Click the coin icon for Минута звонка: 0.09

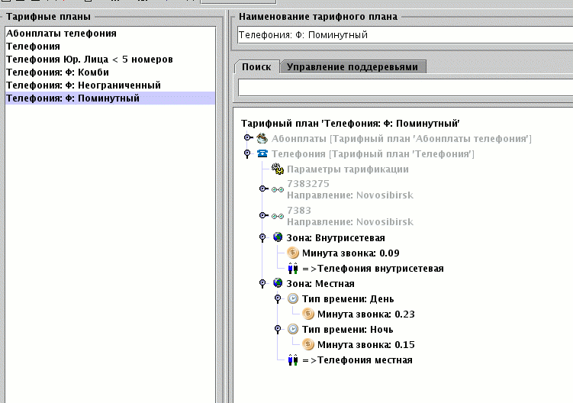tap(293, 253)
